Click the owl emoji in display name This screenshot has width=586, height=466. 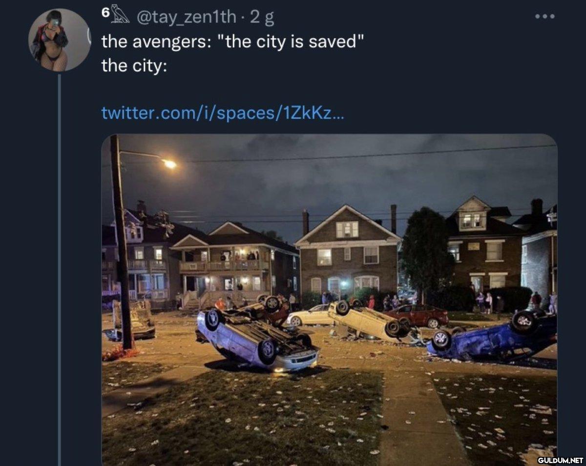pos(120,14)
